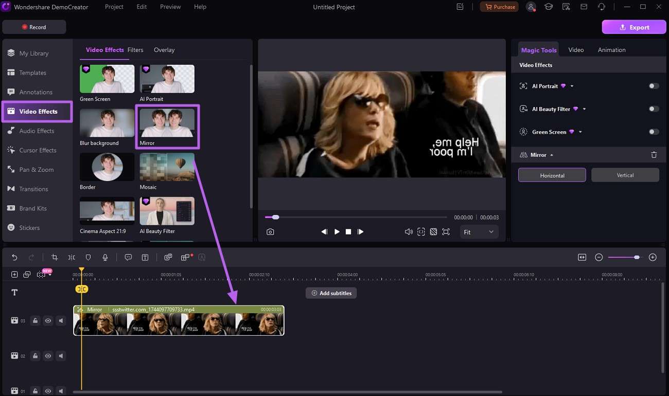Open the tutorial graduation cap icon
This screenshot has width=669, height=396.
pos(549,7)
